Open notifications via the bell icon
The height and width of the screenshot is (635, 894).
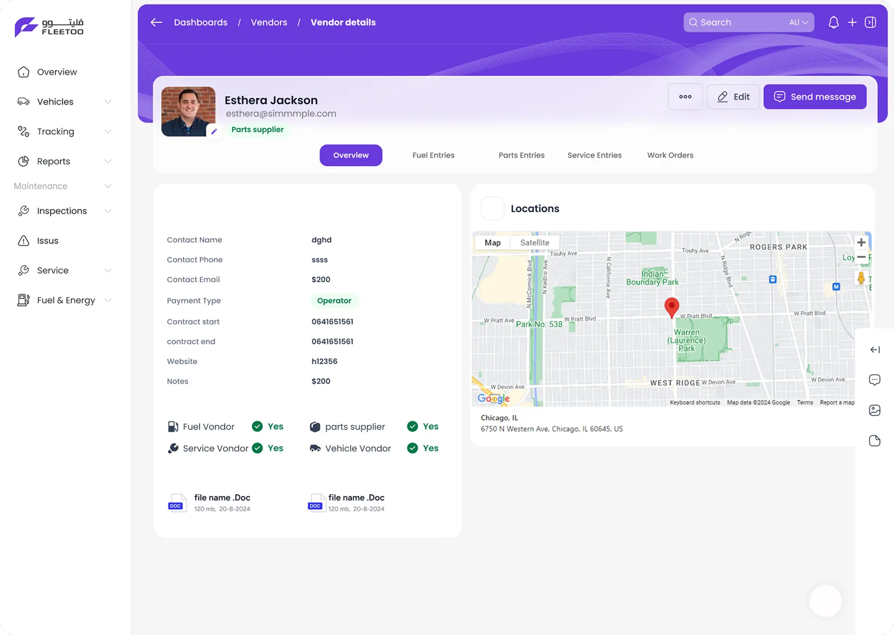(x=834, y=22)
